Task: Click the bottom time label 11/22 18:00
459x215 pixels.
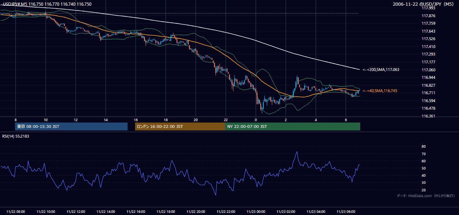Action: tap(166, 212)
